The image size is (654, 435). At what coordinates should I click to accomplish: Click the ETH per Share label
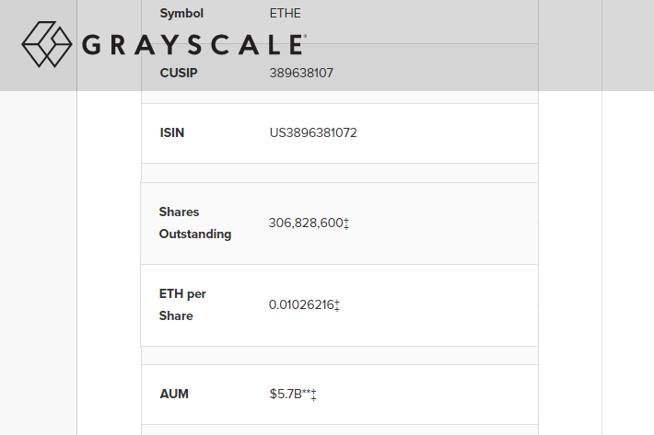(x=182, y=304)
